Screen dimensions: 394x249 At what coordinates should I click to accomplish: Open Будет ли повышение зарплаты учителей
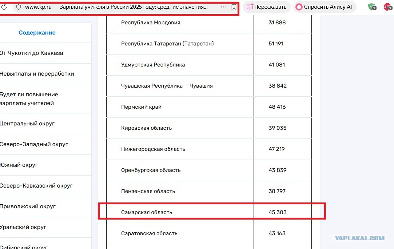click(x=29, y=99)
